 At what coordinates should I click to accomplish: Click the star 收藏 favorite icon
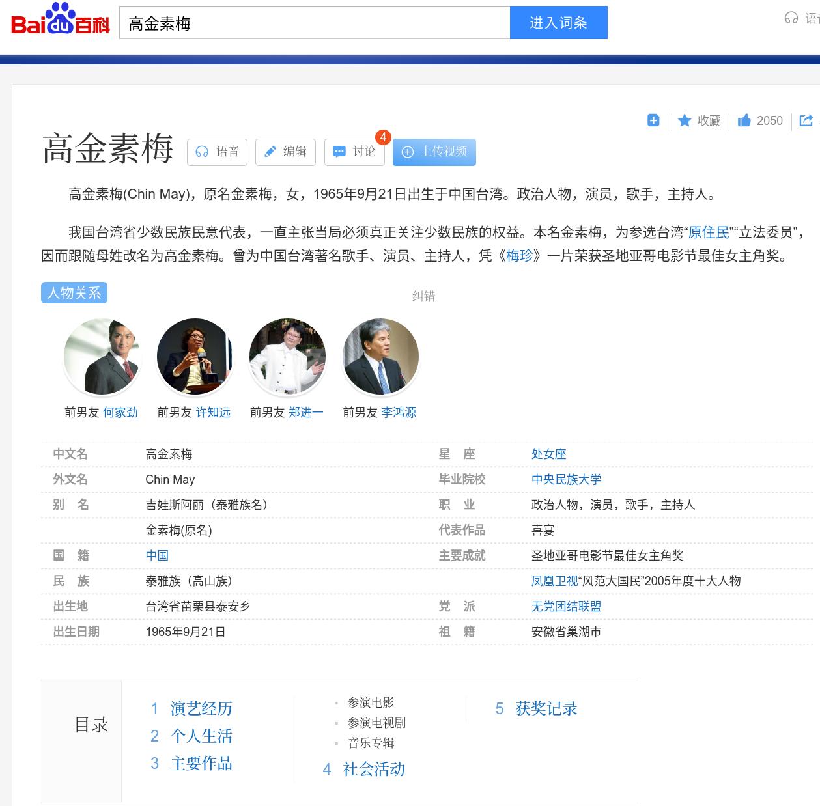click(x=685, y=120)
